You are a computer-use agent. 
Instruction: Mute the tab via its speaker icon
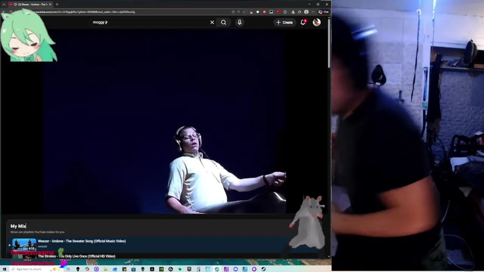(x=15, y=4)
